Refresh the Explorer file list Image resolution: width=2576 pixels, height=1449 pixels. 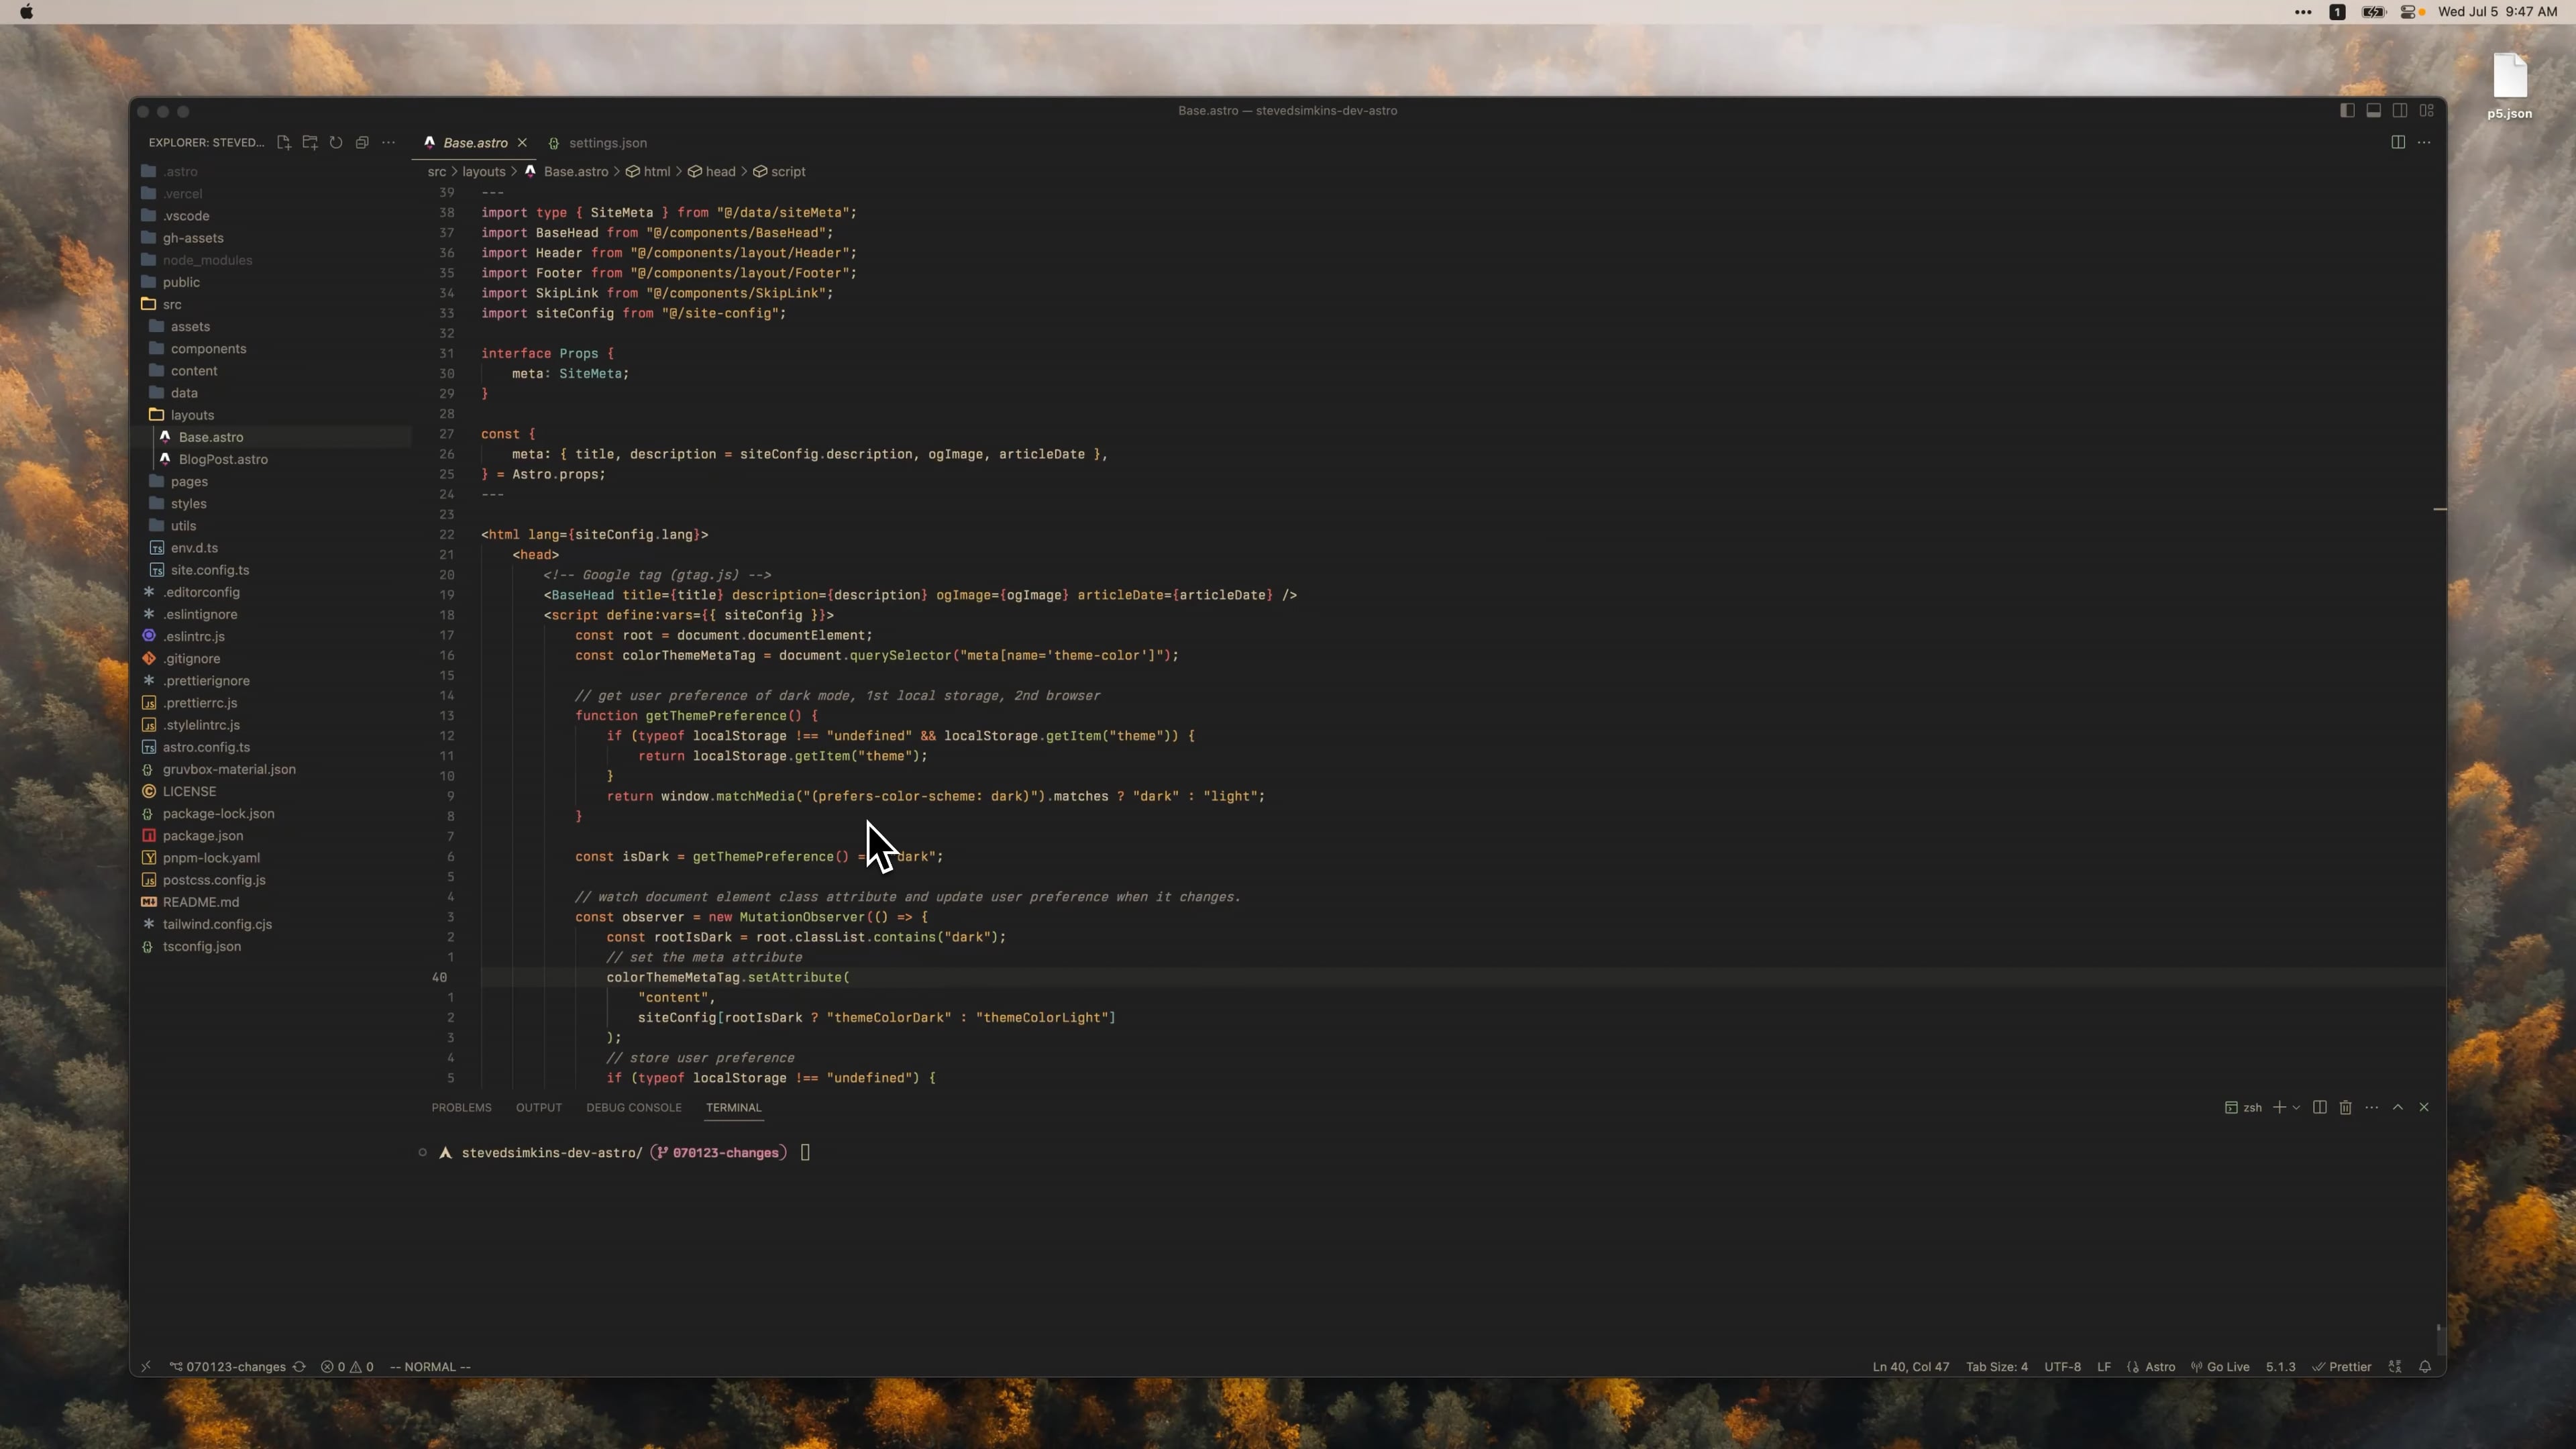click(x=336, y=142)
